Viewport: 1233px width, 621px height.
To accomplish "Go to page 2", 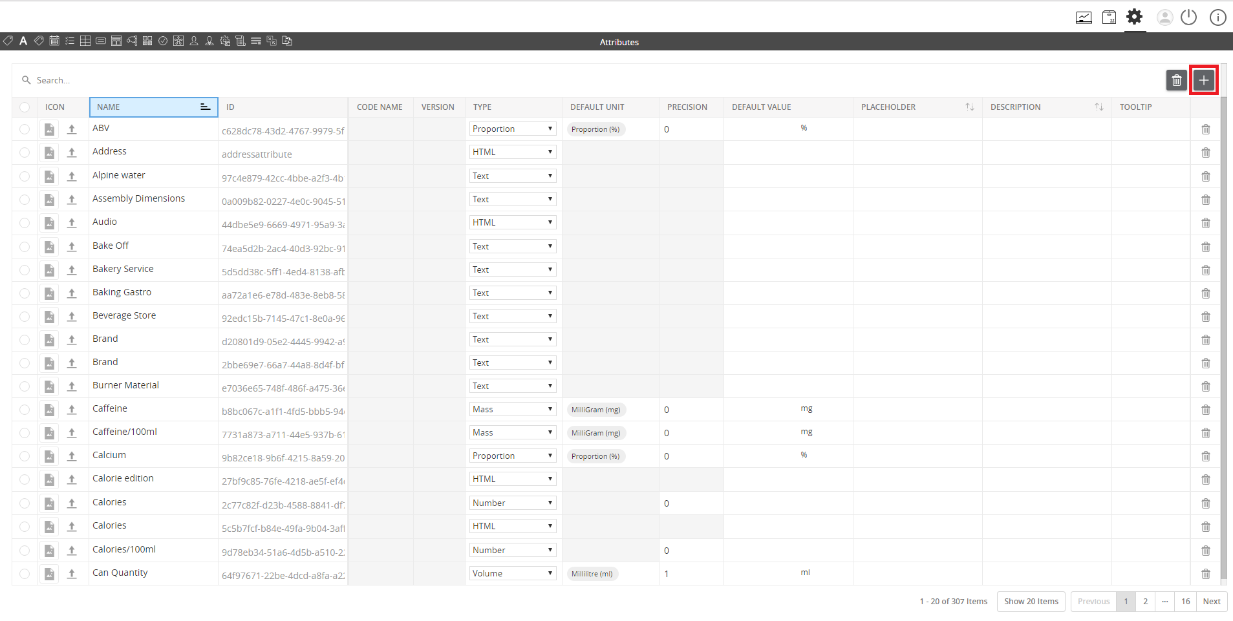I will pyautogui.click(x=1145, y=601).
